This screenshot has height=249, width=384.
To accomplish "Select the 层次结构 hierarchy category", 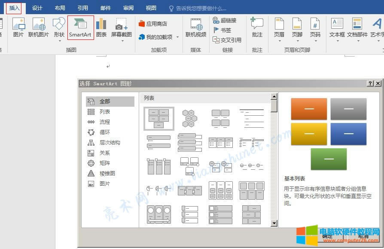I will tap(110, 142).
